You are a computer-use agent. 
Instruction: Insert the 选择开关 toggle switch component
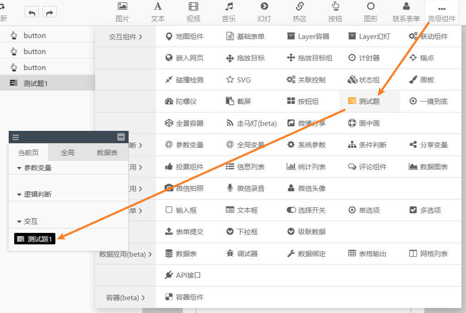point(306,210)
